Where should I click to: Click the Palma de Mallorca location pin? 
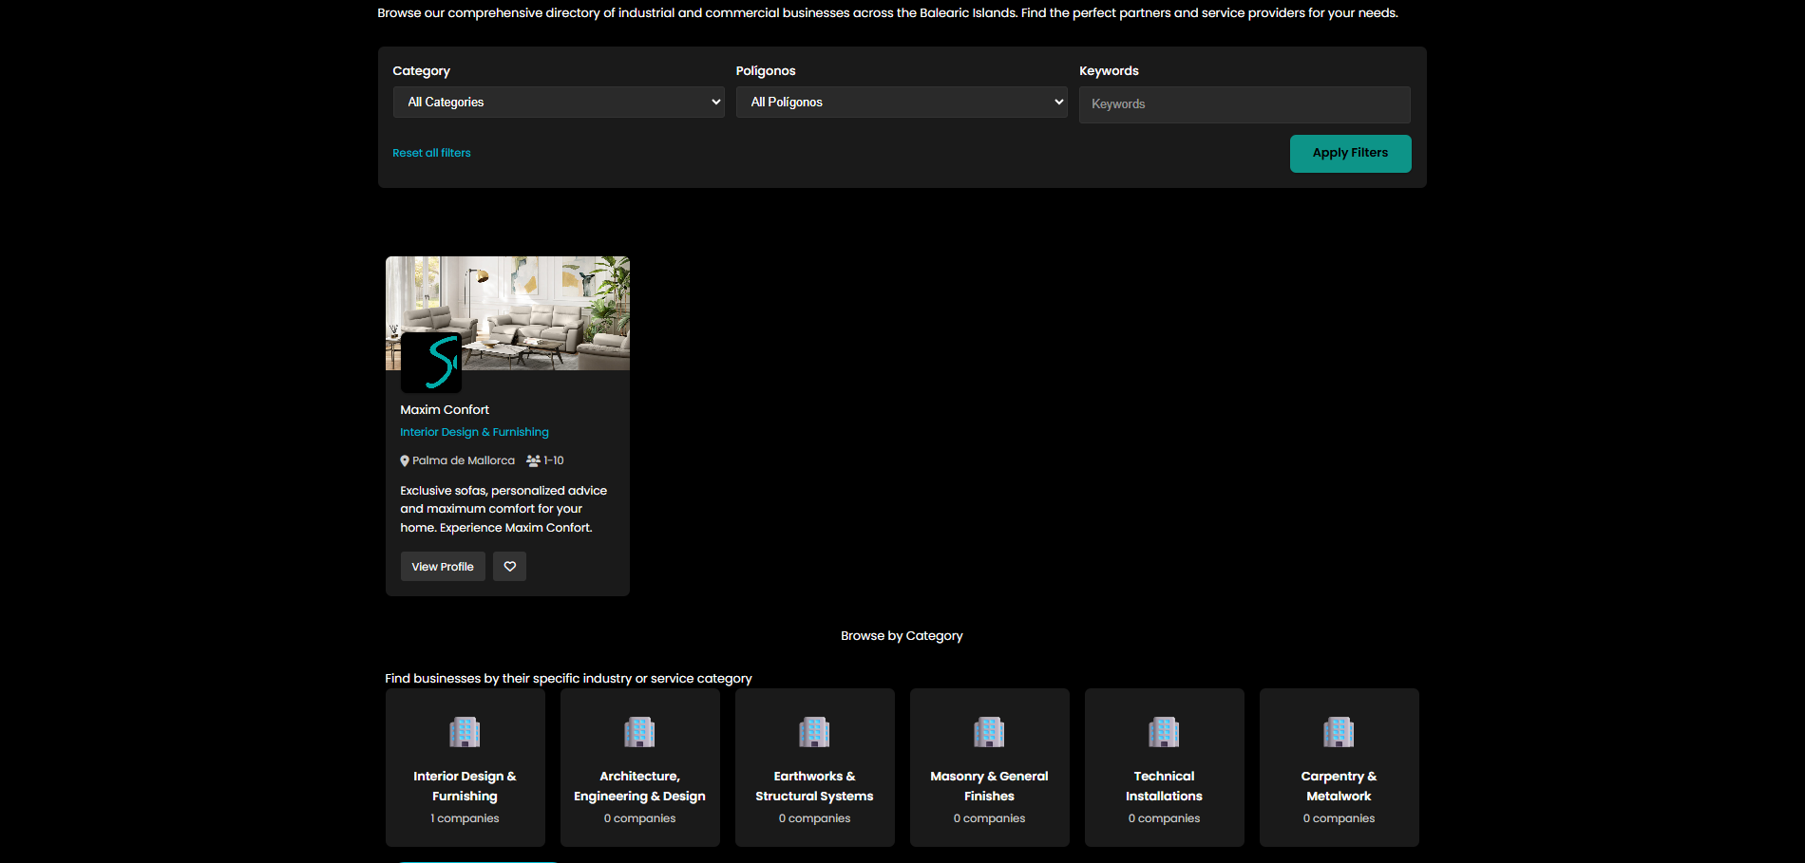click(405, 461)
